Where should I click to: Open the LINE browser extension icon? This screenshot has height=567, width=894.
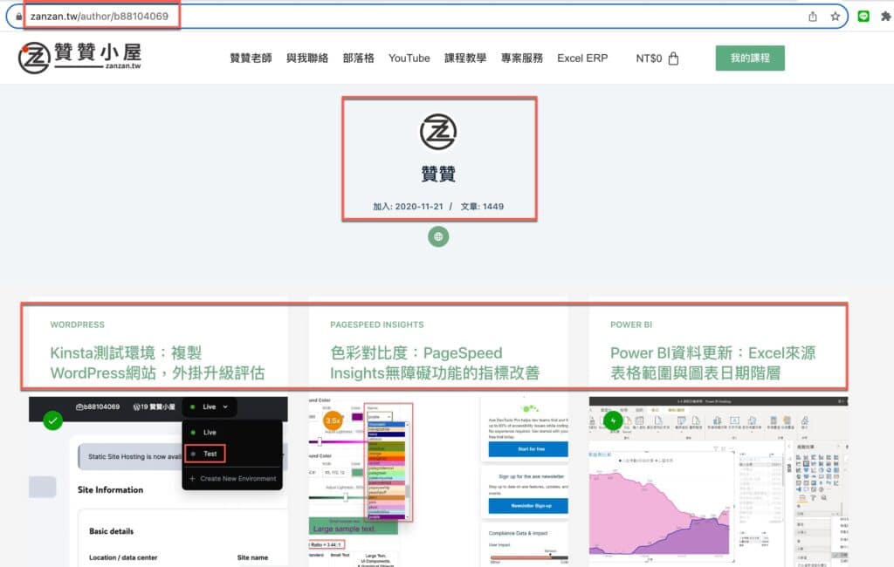(863, 17)
